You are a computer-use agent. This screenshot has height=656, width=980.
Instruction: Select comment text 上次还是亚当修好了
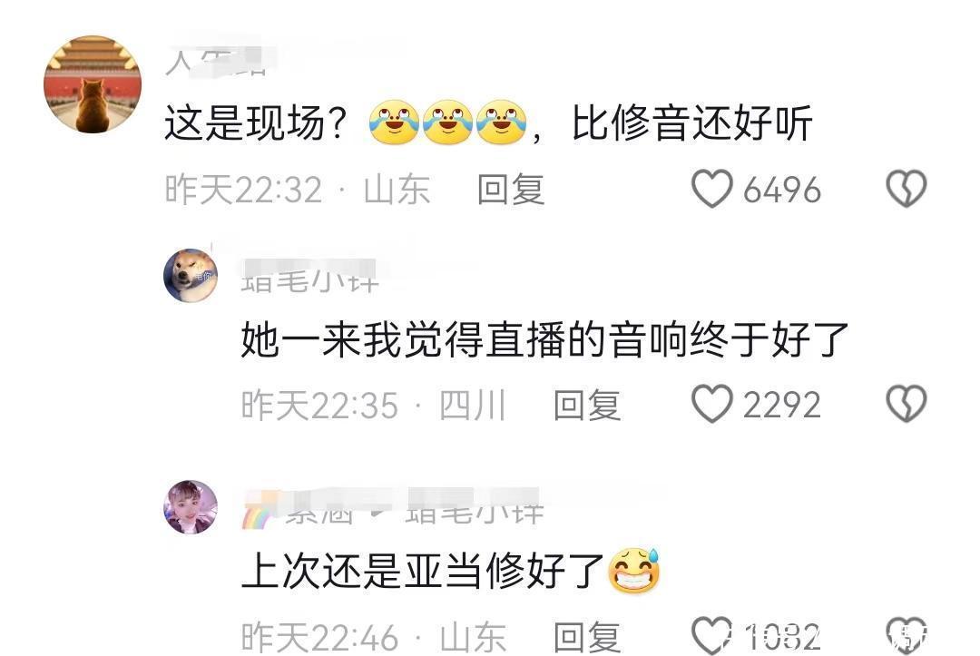coord(451,571)
